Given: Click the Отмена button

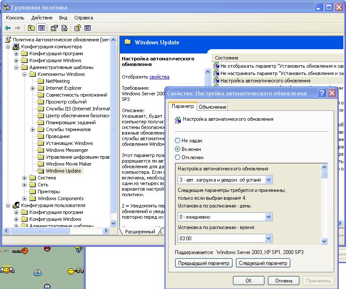Looking at the screenshot, I should point(283,281).
